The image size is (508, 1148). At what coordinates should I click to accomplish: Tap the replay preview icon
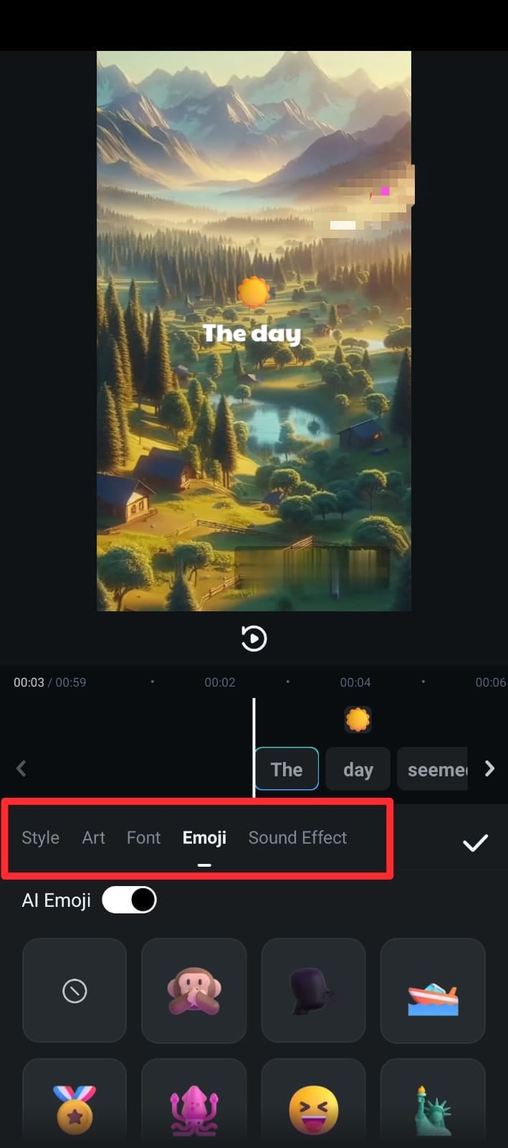[x=254, y=639]
